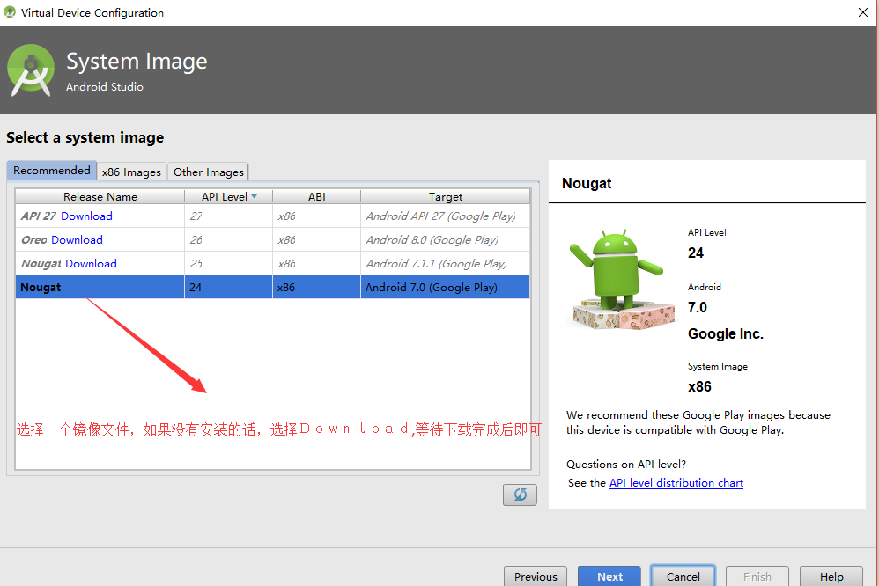Click the Google Inc. vendor text
The width and height of the screenshot is (879, 586).
click(x=726, y=333)
